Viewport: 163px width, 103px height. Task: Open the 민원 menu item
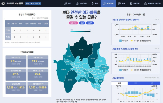pos(122,4)
